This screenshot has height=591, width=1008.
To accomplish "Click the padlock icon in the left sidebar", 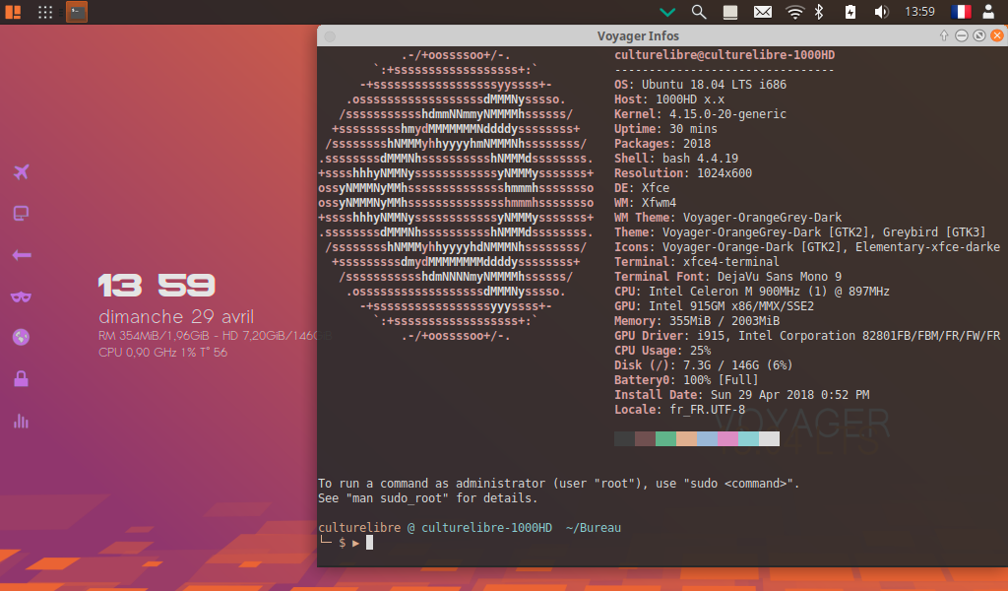I will 21,379.
